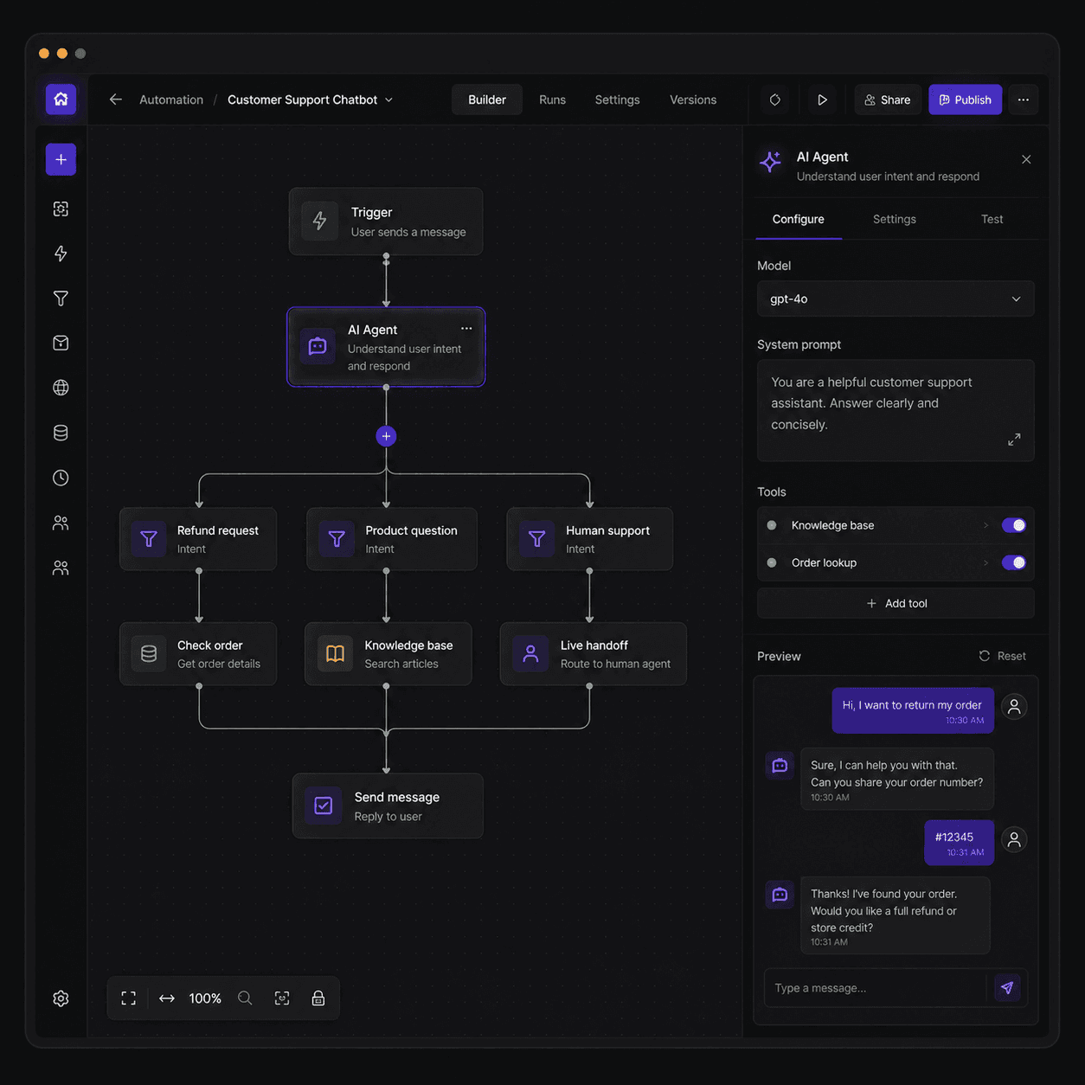The image size is (1085, 1085).
Task: Switch to the Runs tab
Action: pos(552,100)
